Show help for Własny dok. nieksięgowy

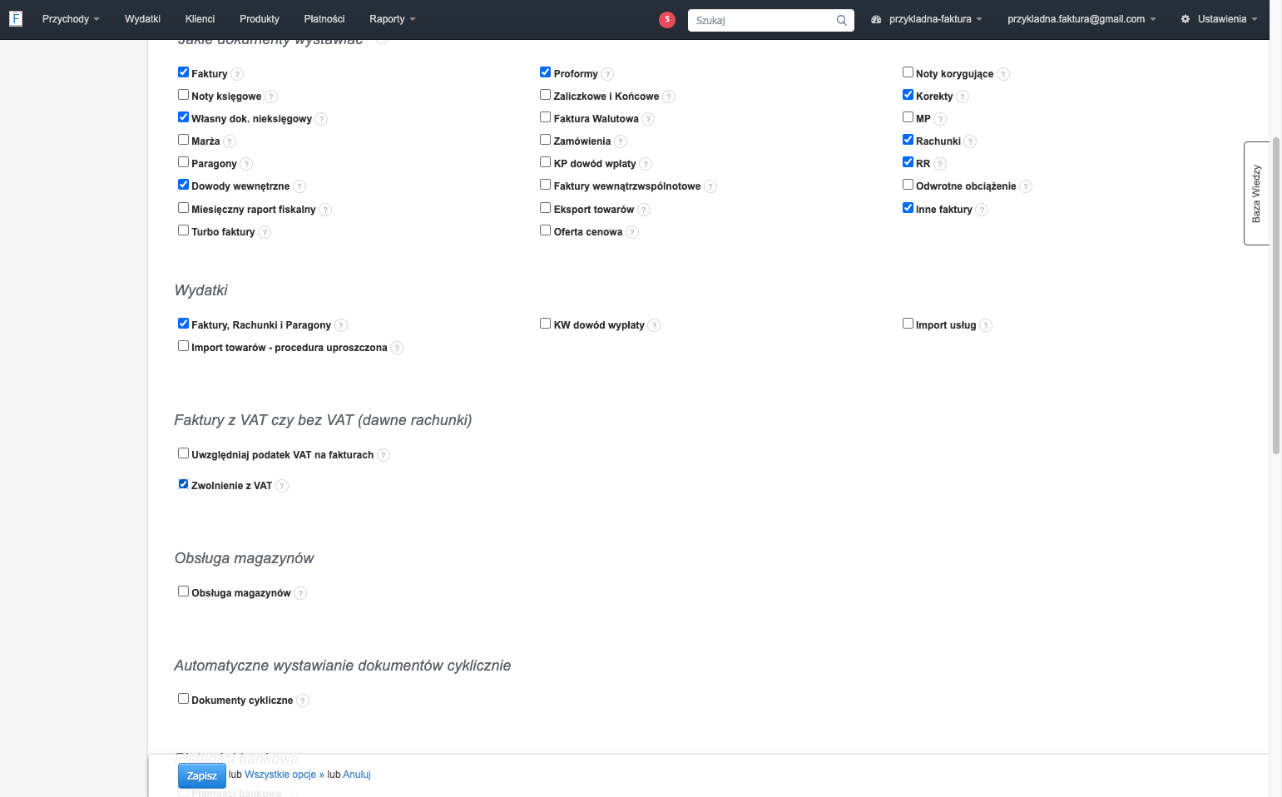tap(321, 119)
